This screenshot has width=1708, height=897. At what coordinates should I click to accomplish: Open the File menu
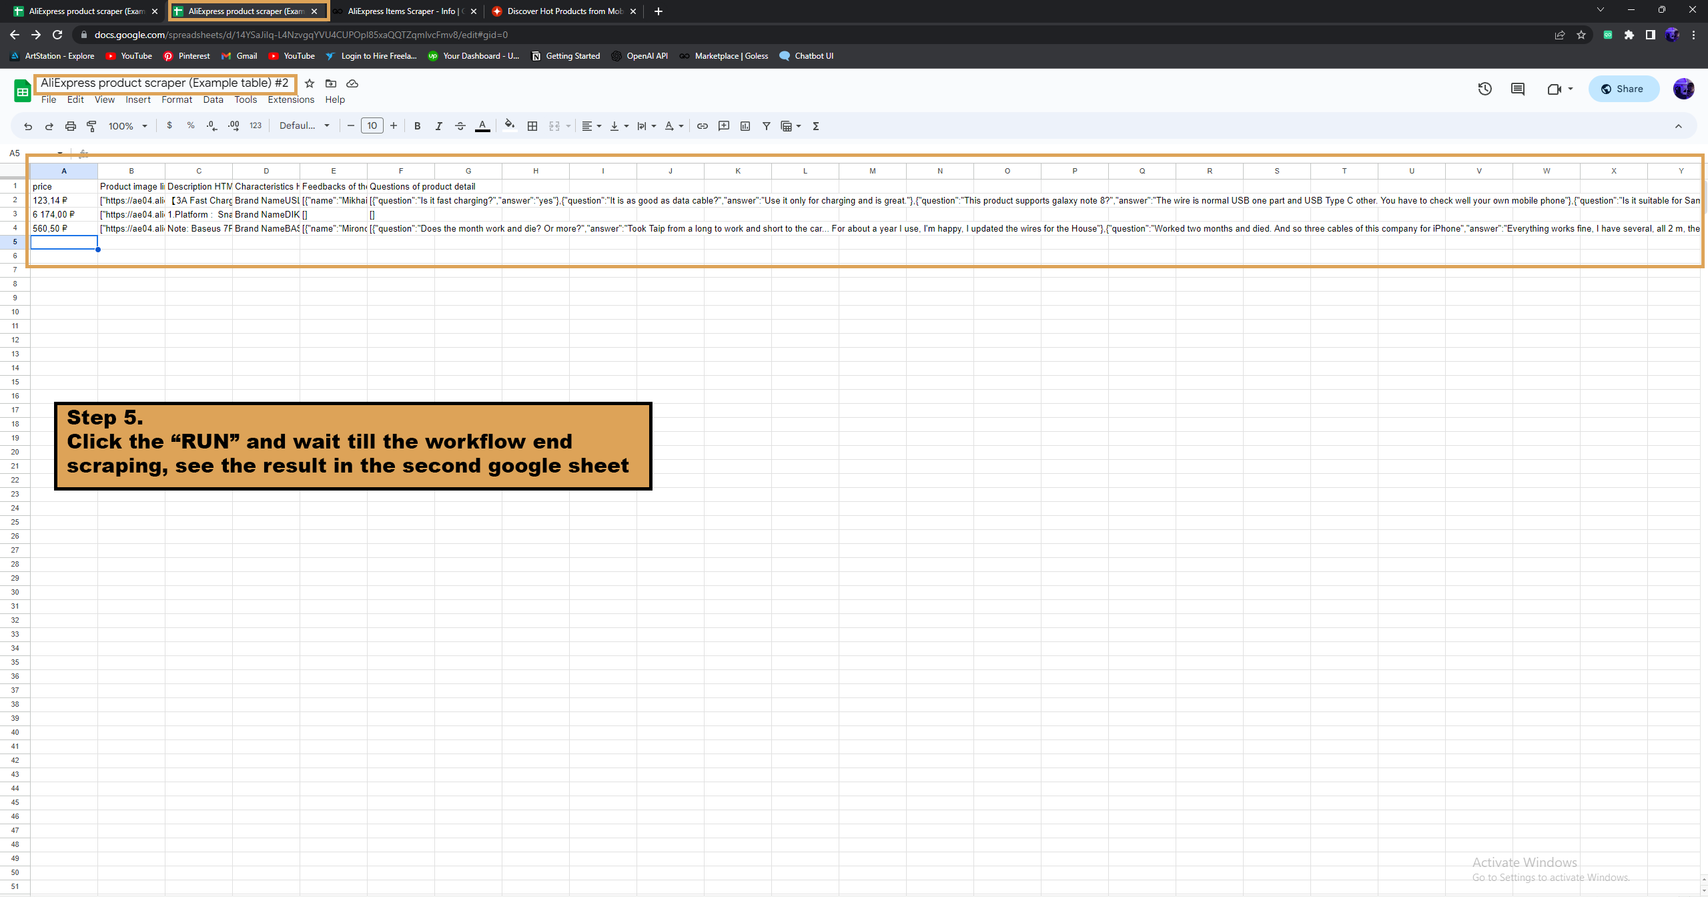[x=49, y=99]
